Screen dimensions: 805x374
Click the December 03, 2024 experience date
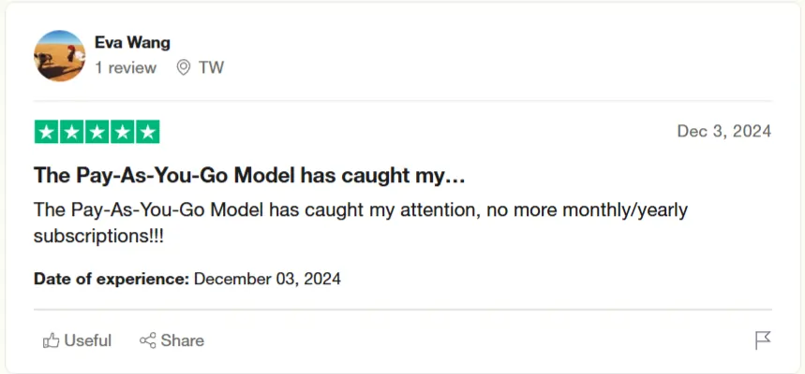pyautogui.click(x=267, y=279)
